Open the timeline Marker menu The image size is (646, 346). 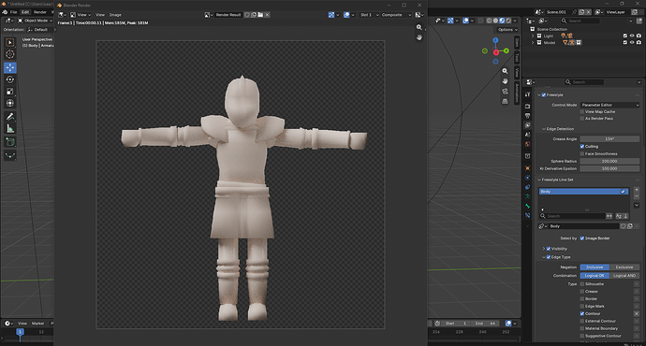(x=37, y=324)
